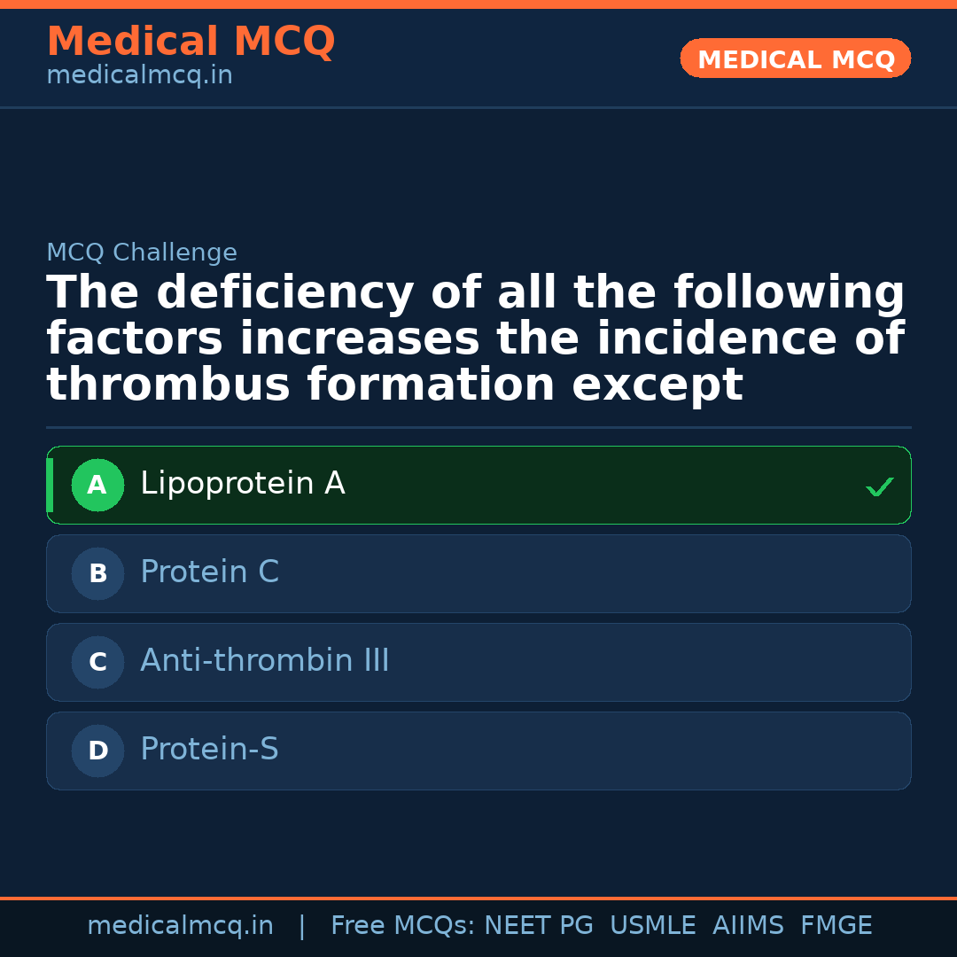Click USMLE in the footer

click(x=652, y=926)
